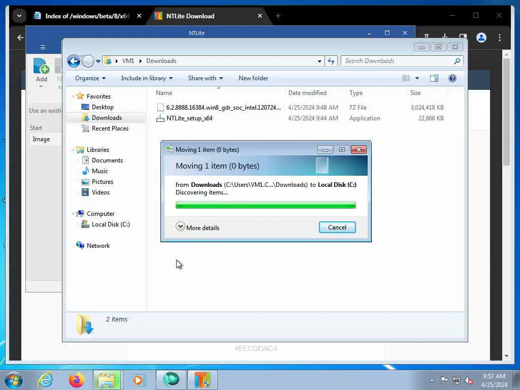
Task: Select Local Disk (C:) in tree
Action: 111,224
